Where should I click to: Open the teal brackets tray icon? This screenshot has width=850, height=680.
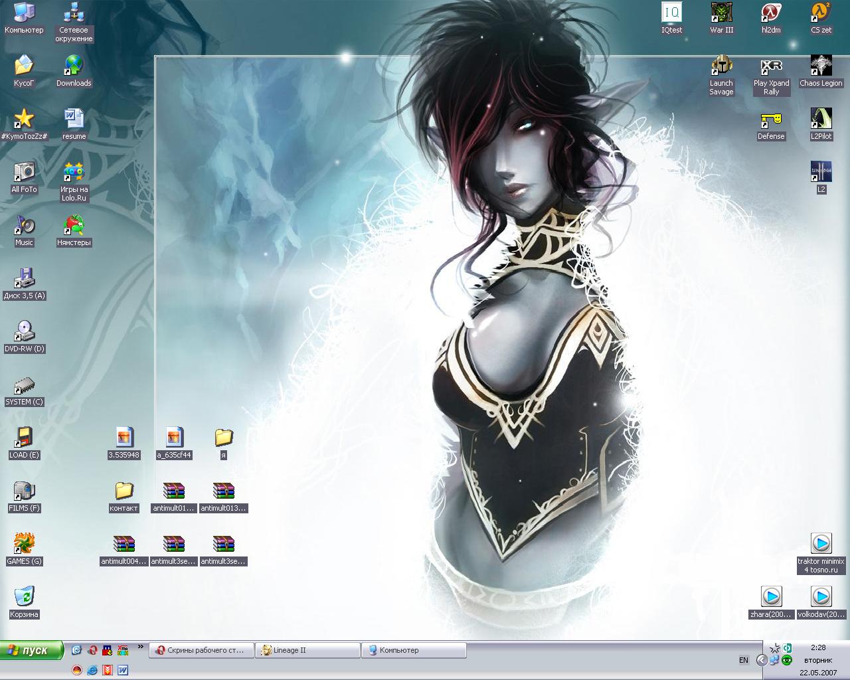[787, 647]
